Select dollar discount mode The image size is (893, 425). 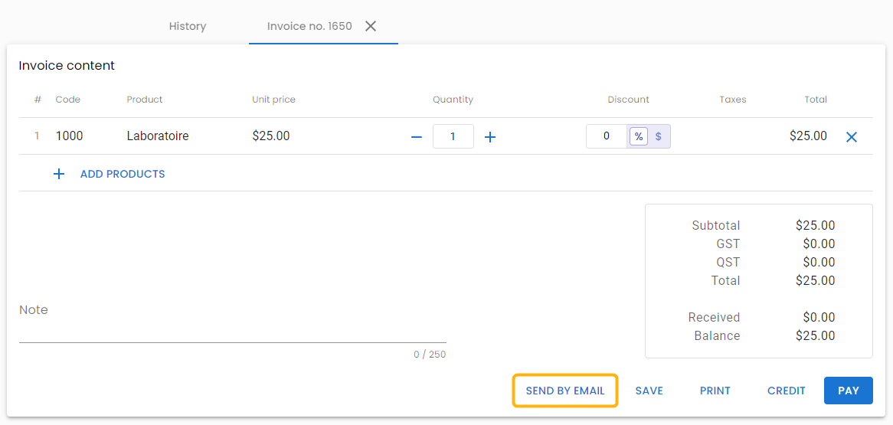tap(659, 137)
